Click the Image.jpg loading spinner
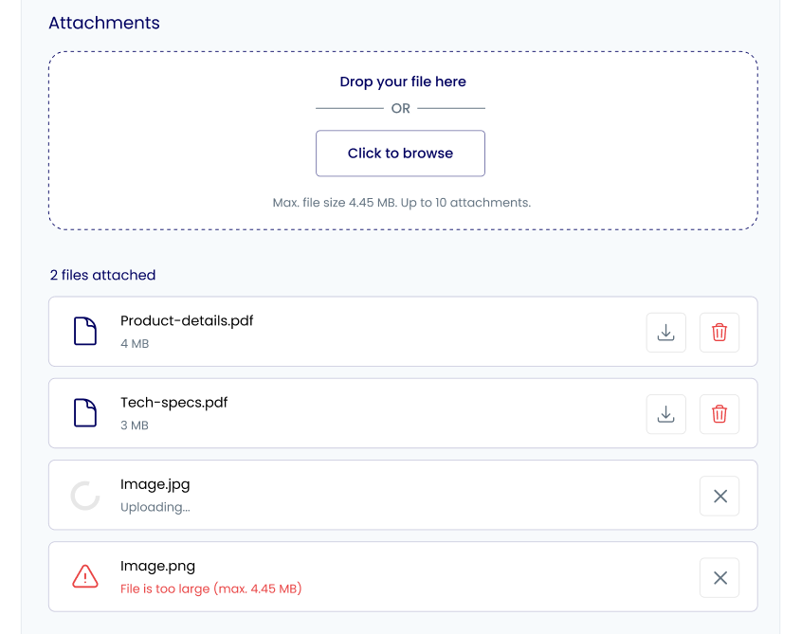This screenshot has height=634, width=801. click(84, 496)
